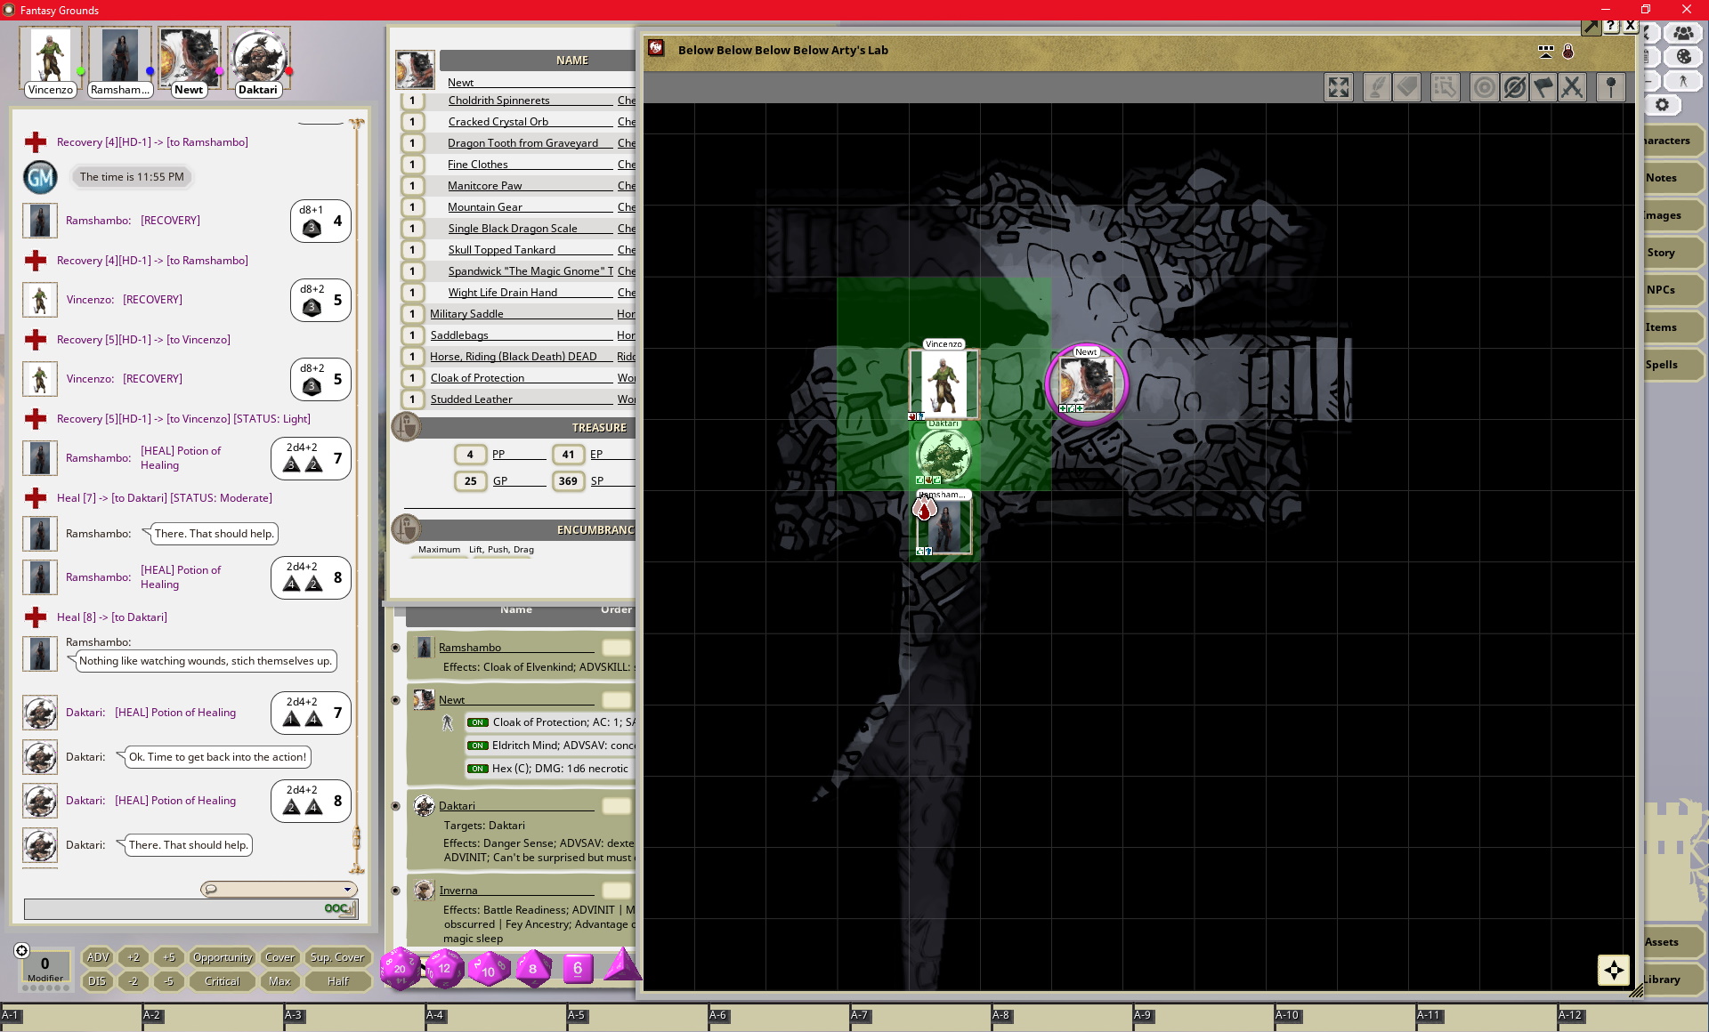Select hotkey slot A-3
Image resolution: width=1709 pixels, height=1032 pixels.
click(x=354, y=1019)
